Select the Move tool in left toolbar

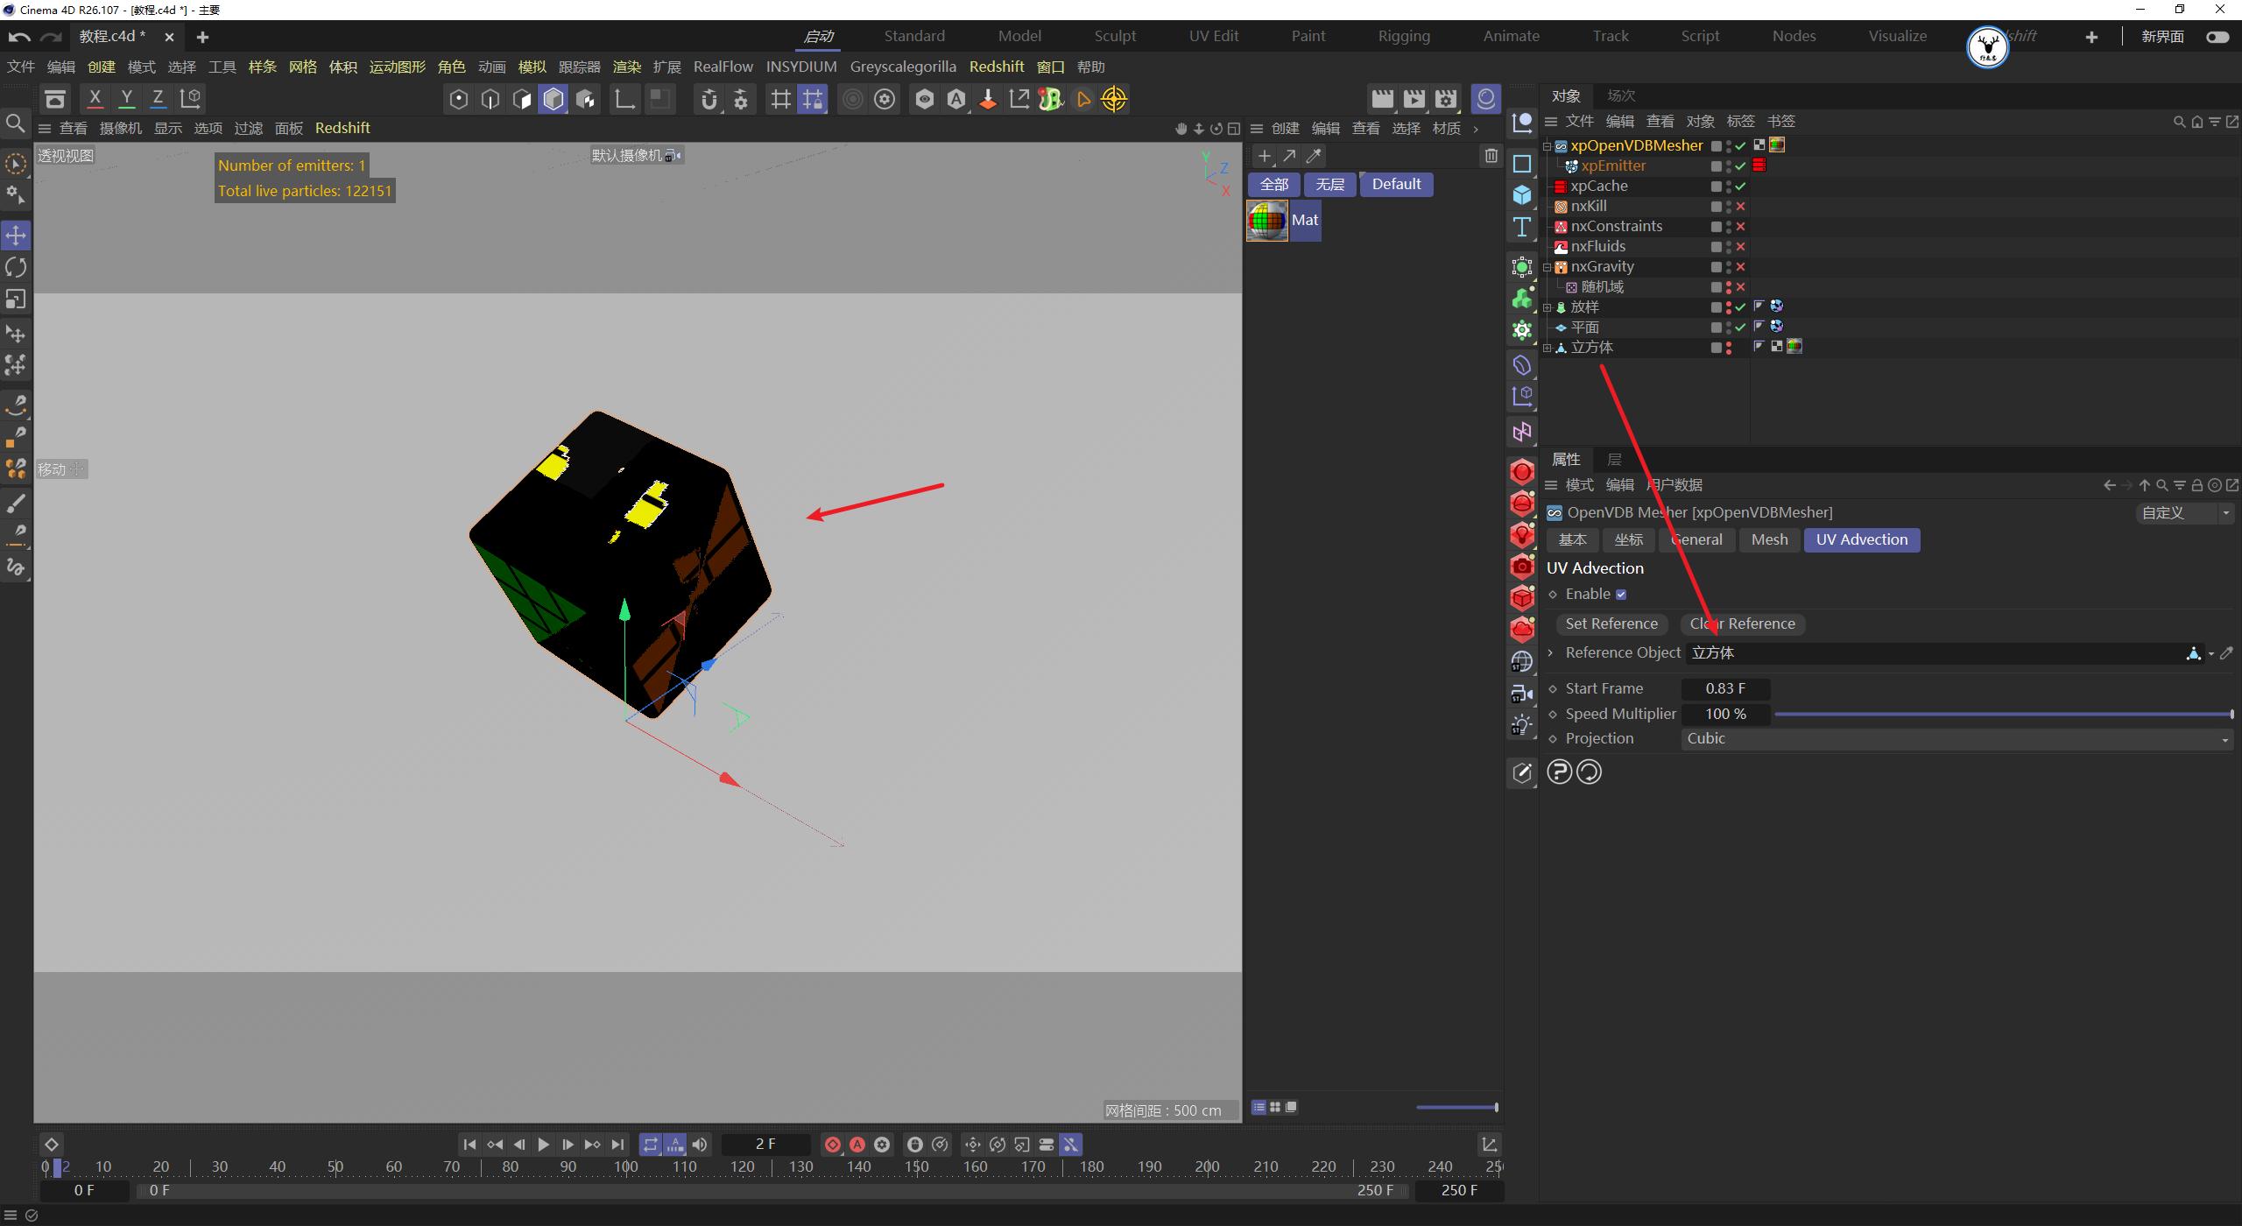pyautogui.click(x=15, y=235)
